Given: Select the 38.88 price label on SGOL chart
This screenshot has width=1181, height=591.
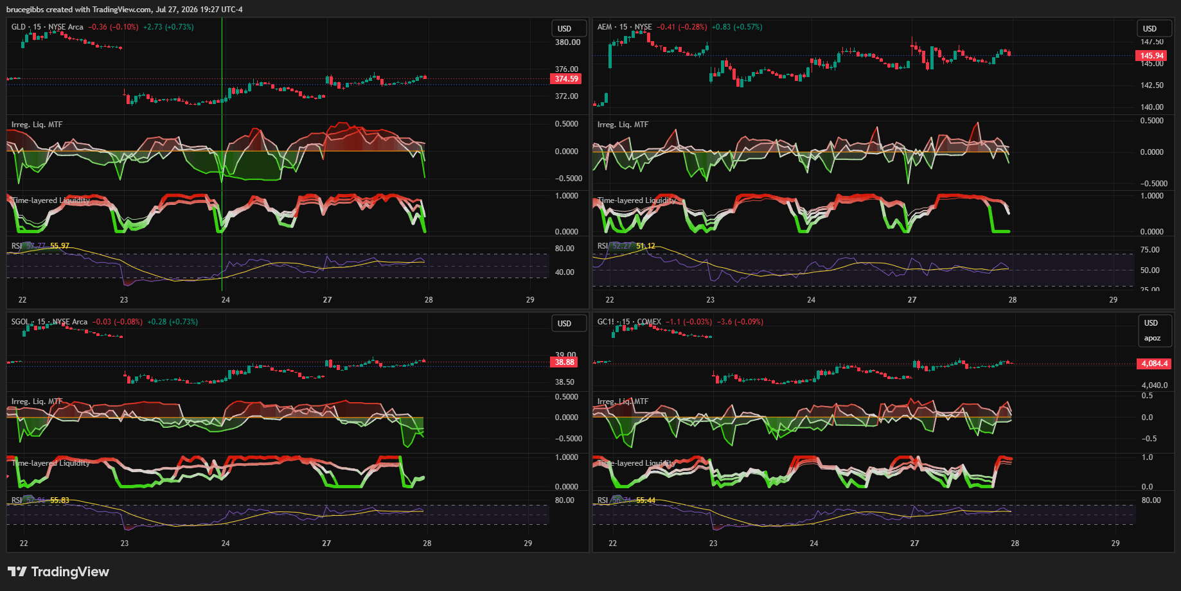Looking at the screenshot, I should [565, 362].
